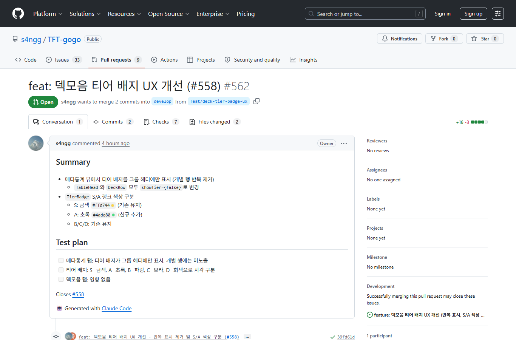Viewport: 516px width, 340px height.
Task: Click the Open status badge
Action: [43, 102]
